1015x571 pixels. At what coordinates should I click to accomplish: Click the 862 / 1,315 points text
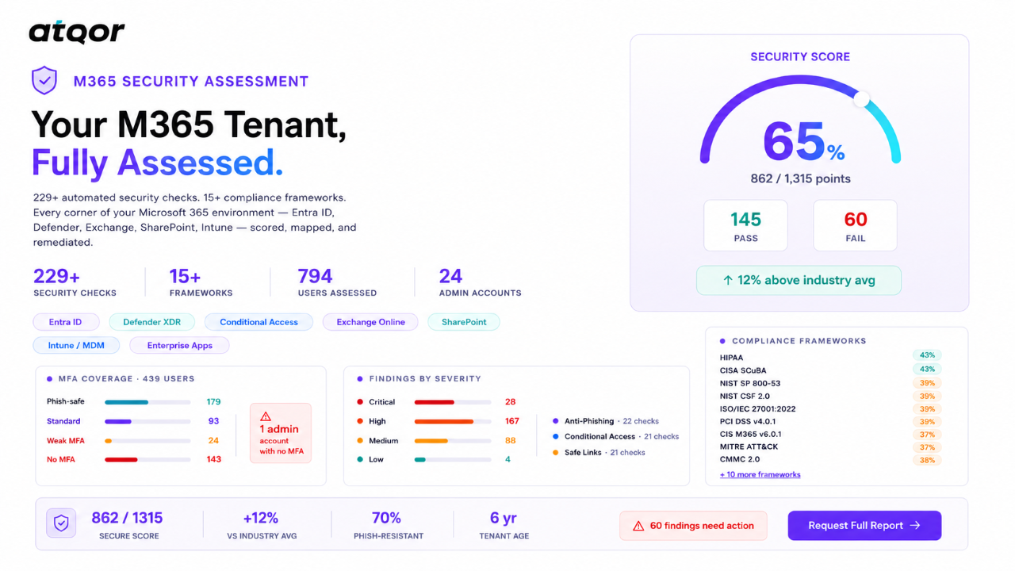800,178
